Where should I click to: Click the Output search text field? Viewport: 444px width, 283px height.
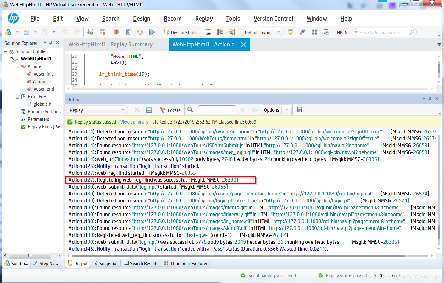pyautogui.click(x=217, y=110)
